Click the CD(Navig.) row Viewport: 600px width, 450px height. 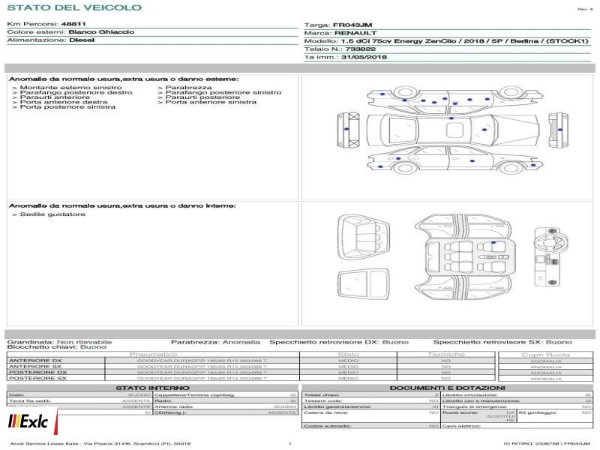pyautogui.click(x=226, y=412)
